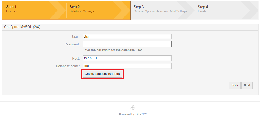Focus the User input field

[x=127, y=36]
